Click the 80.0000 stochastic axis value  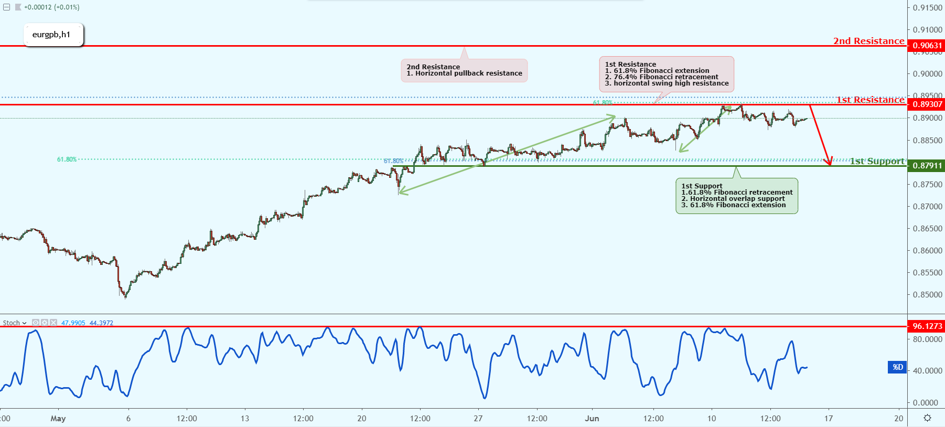(927, 339)
